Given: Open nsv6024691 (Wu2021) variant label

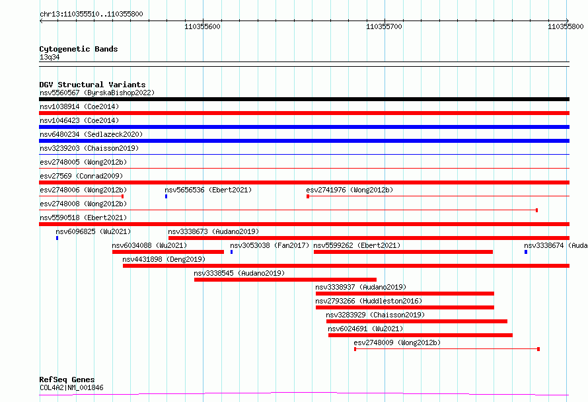Looking at the screenshot, I should click(x=365, y=329).
